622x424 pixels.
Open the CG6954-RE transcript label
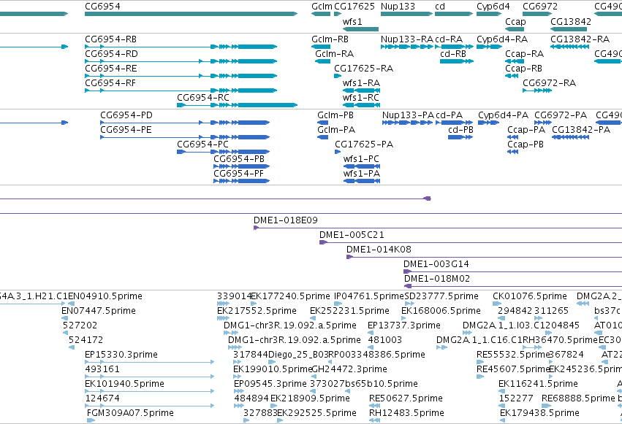tap(110, 69)
